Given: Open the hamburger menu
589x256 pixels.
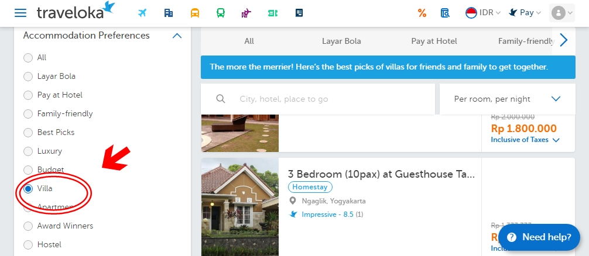Looking at the screenshot, I should point(20,13).
